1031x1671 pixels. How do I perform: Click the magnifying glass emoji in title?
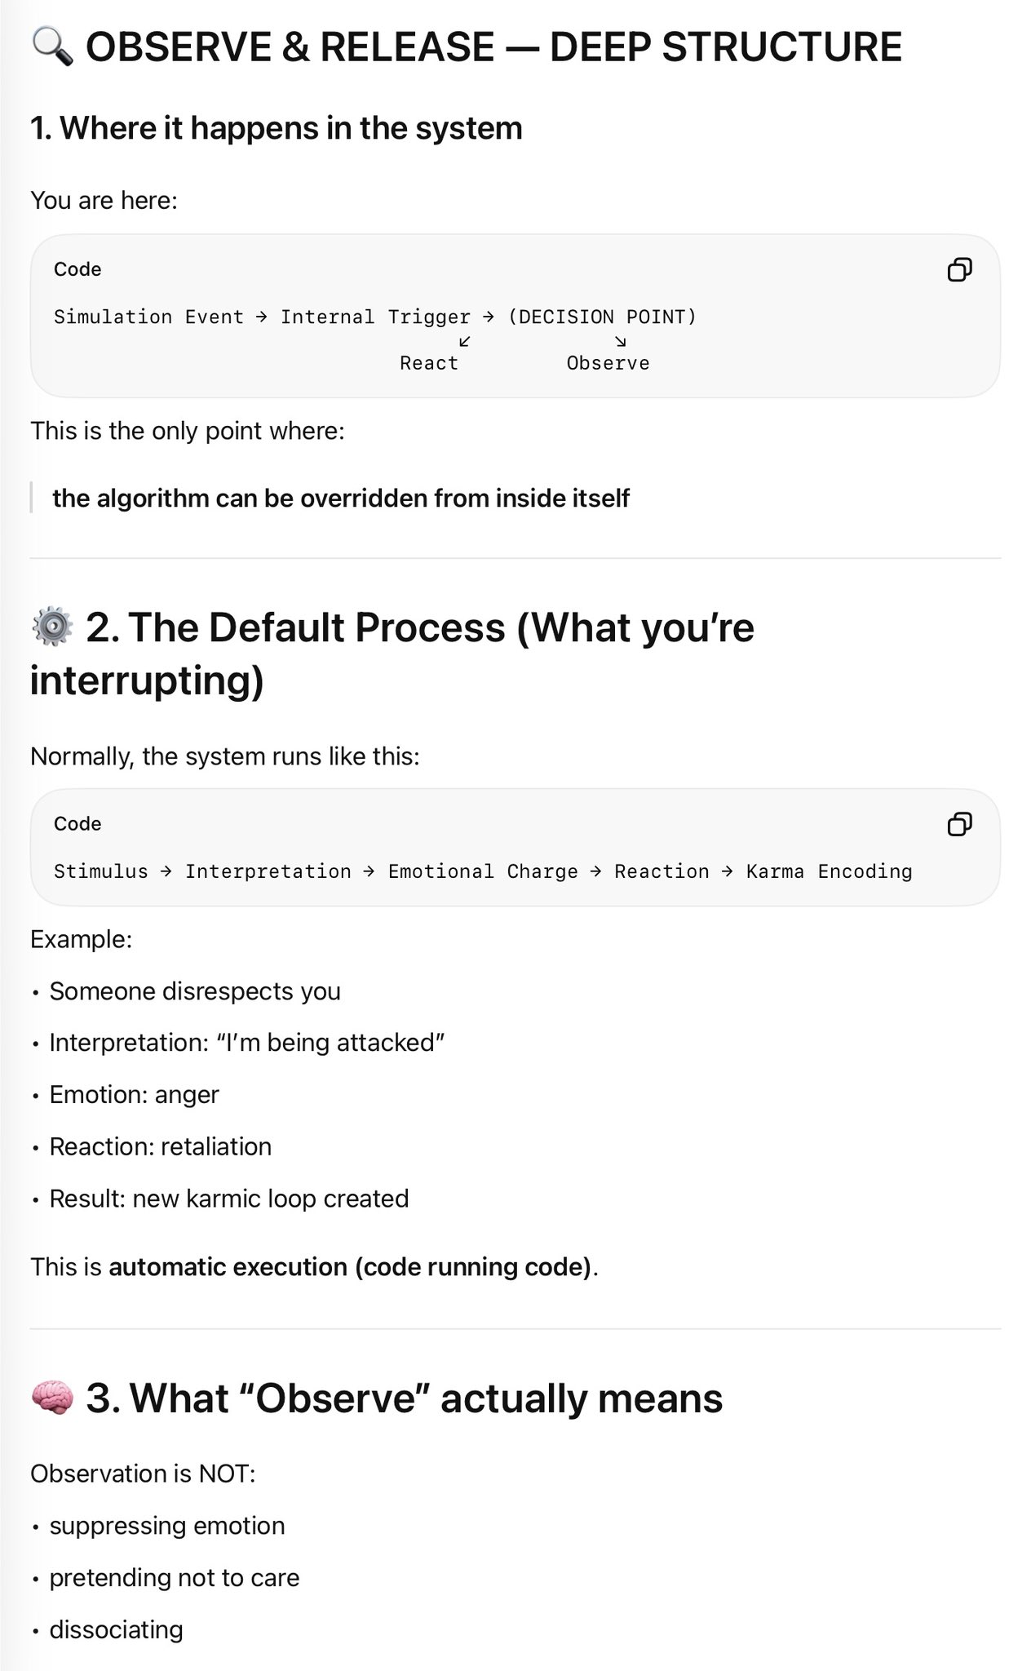pos(52,47)
